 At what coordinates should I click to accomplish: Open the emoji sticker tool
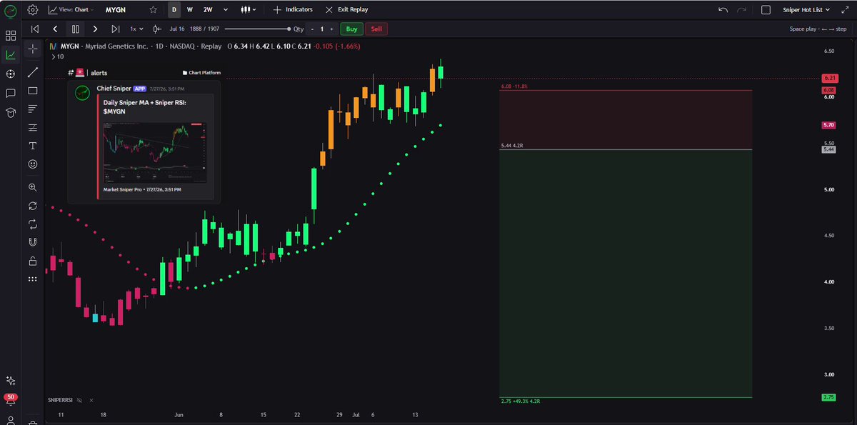click(x=33, y=164)
